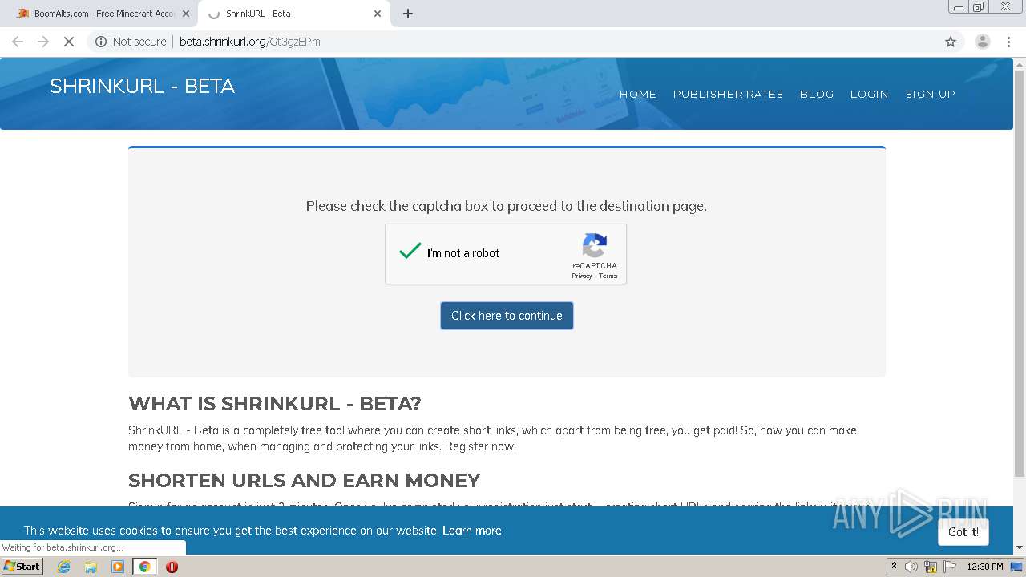Click the scrollbar up arrow

tap(1020, 63)
